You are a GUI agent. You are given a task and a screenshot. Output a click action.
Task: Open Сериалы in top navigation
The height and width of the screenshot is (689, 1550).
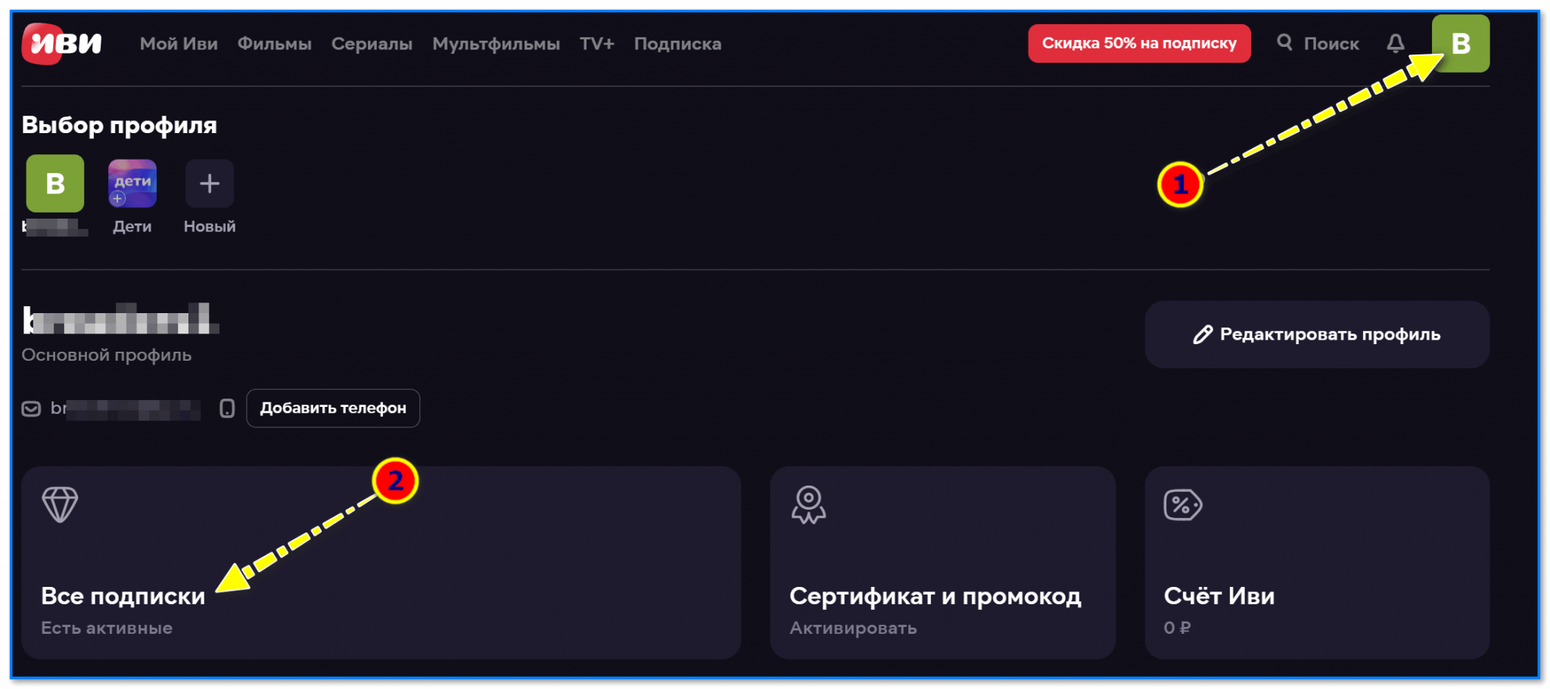372,44
